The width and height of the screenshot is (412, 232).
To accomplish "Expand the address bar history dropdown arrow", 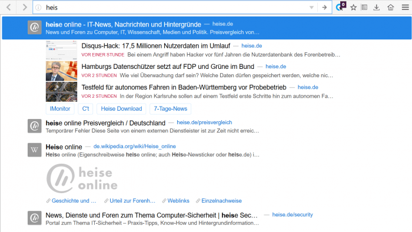I will tap(311, 7).
